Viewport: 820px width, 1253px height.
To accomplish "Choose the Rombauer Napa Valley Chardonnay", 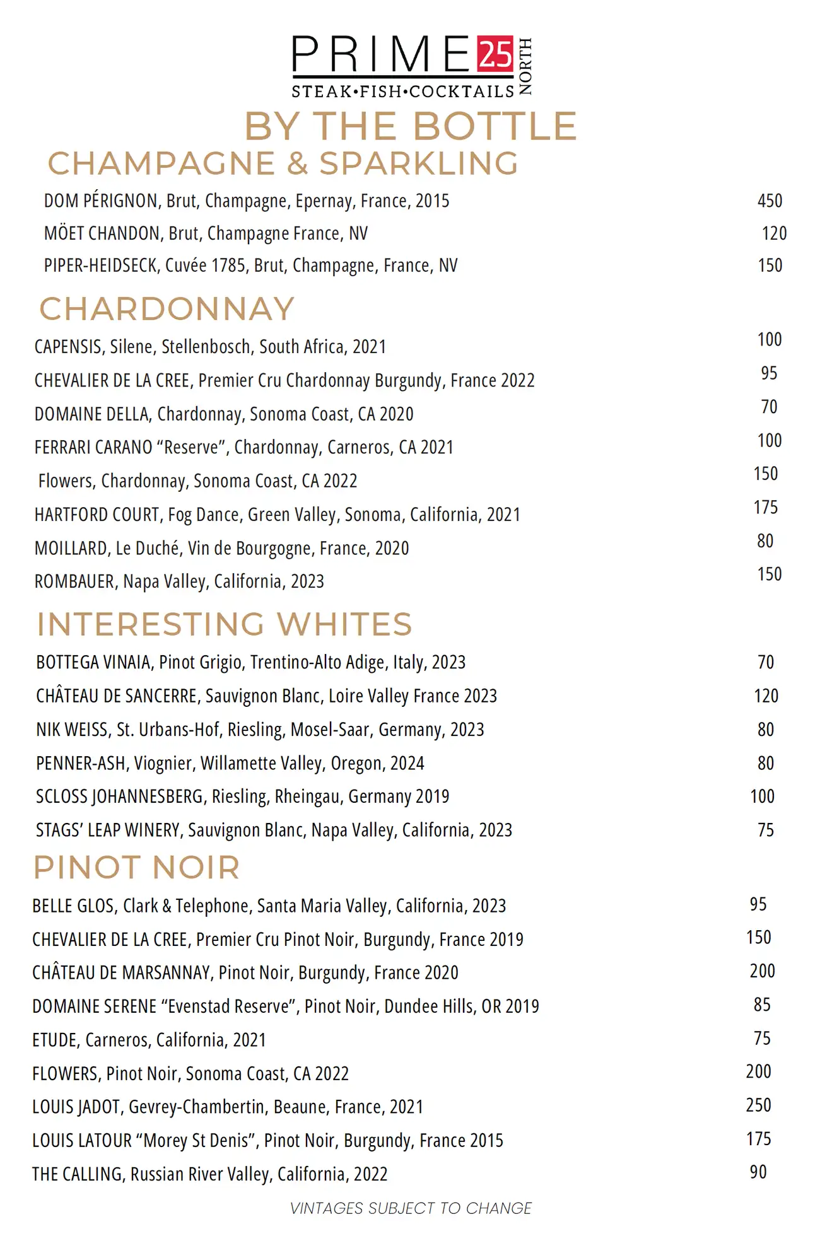I will tap(179, 581).
